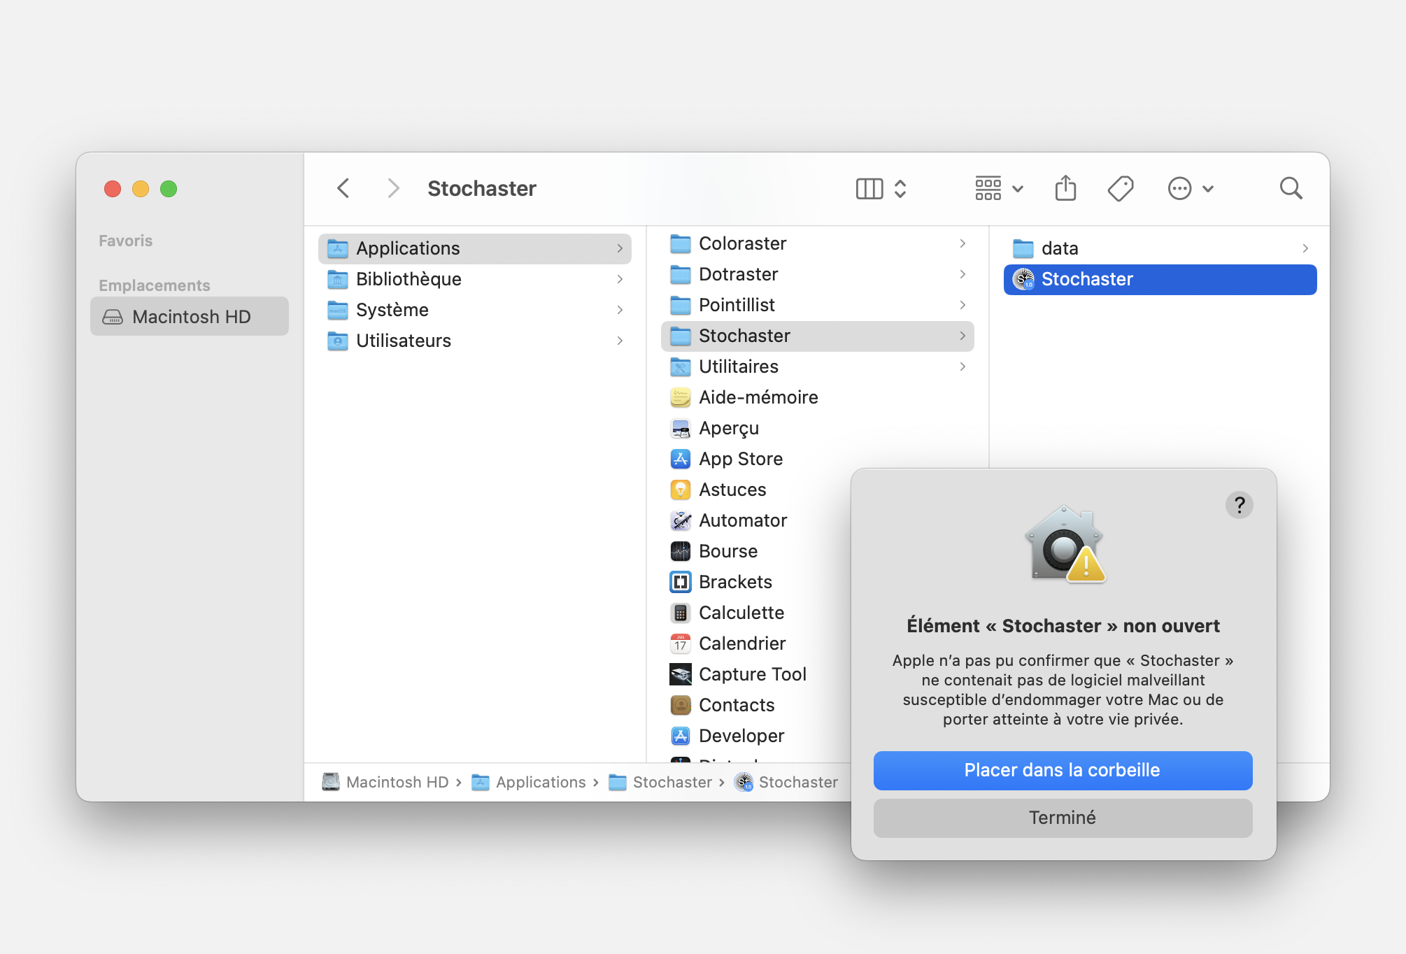Select the Capture Tool app
The width and height of the screenshot is (1406, 954).
(752, 674)
